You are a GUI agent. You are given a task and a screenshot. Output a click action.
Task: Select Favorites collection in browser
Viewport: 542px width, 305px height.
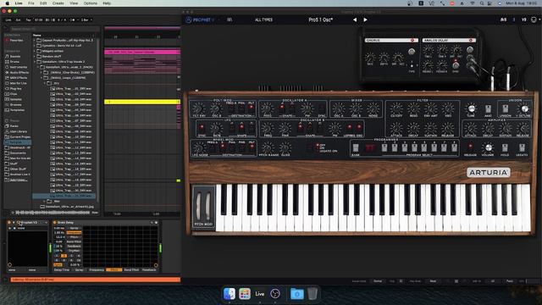14,41
